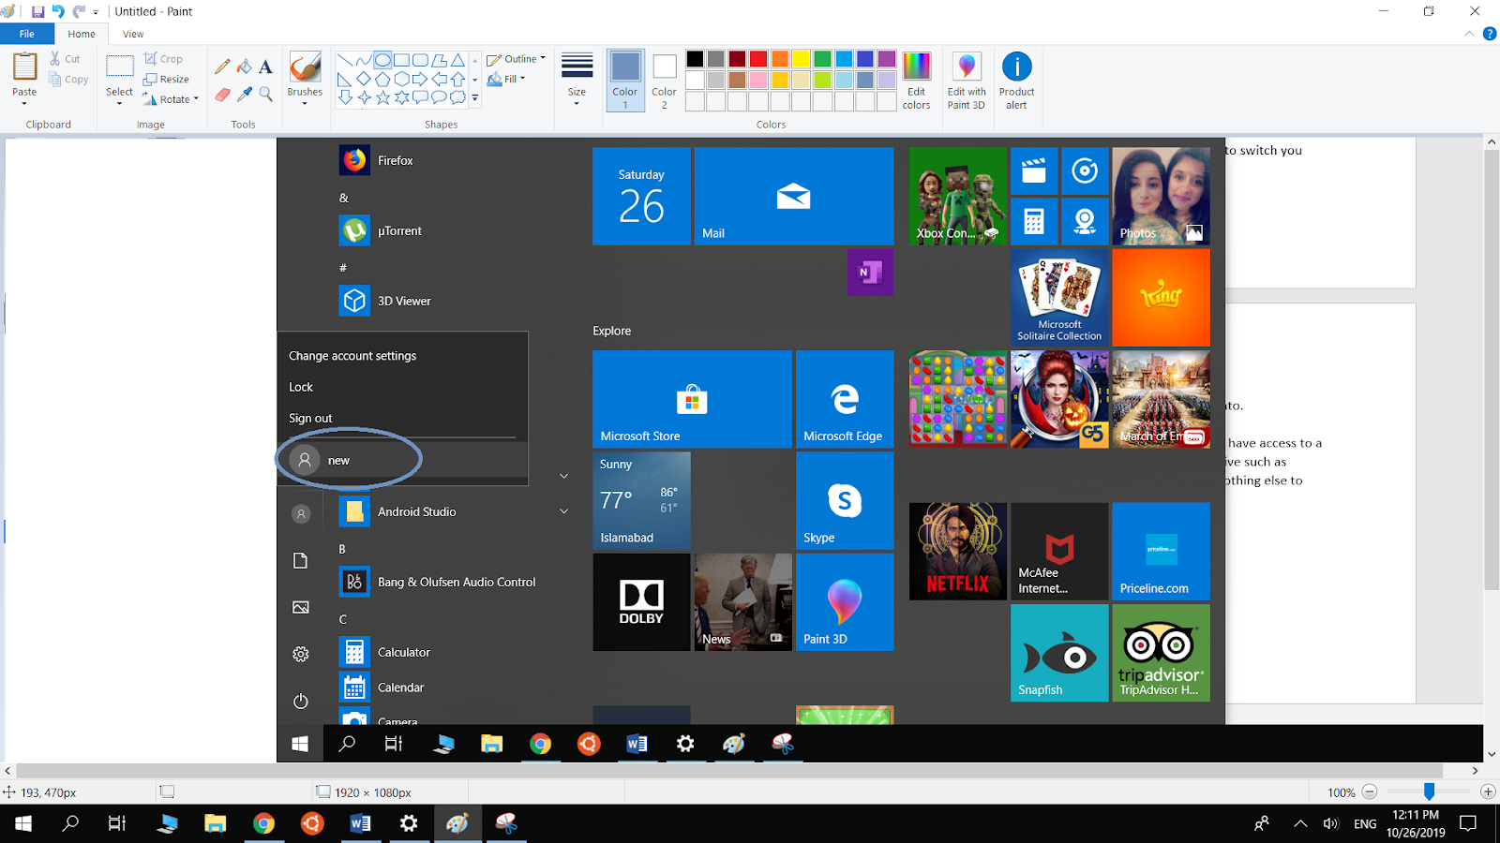Select the Text tool
Viewport: 1500px width, 843px height.
(x=265, y=67)
